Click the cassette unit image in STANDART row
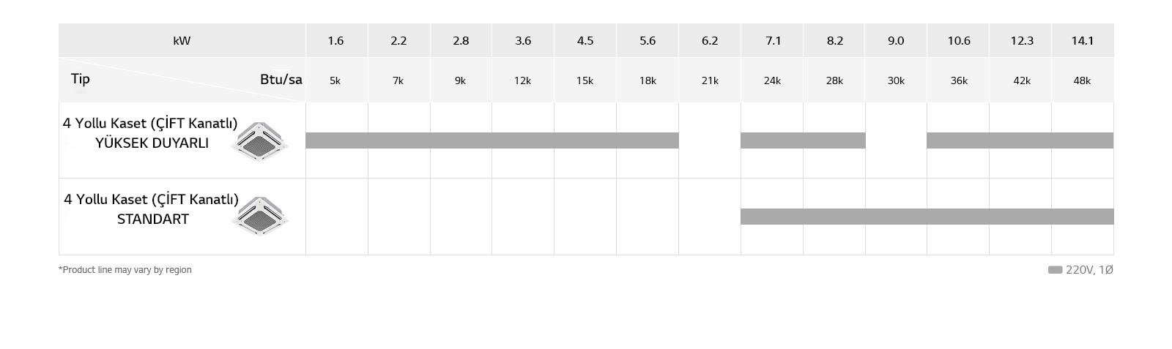1172x349 pixels. click(x=259, y=216)
